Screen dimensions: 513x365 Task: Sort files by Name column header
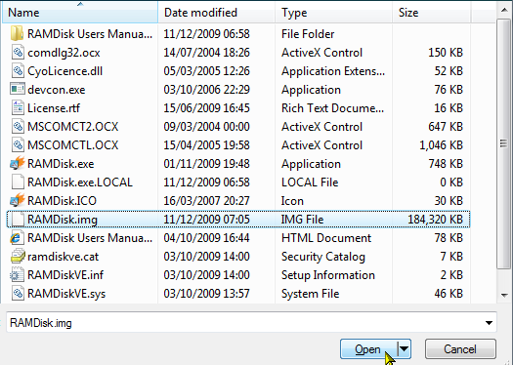(x=80, y=13)
